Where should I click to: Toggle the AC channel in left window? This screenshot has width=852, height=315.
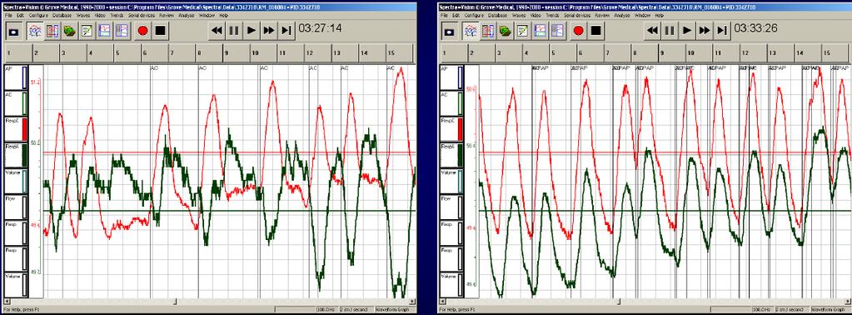(15, 103)
